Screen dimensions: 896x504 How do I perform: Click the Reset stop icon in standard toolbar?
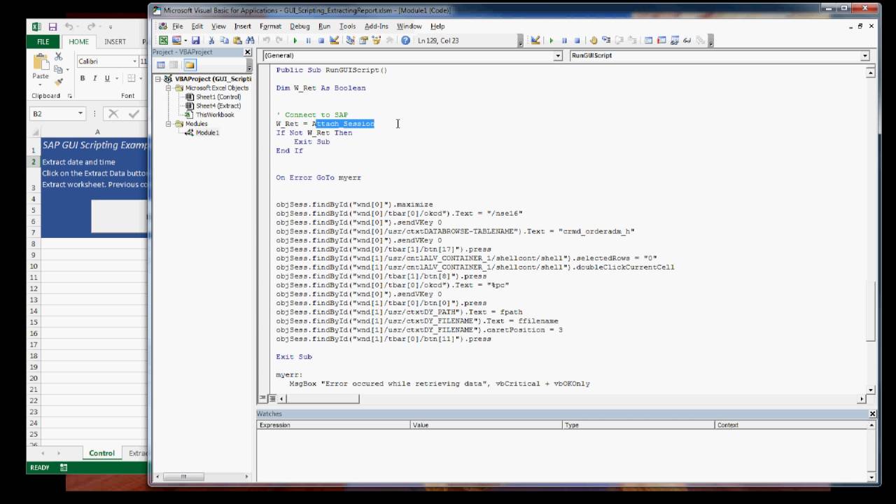tap(321, 41)
